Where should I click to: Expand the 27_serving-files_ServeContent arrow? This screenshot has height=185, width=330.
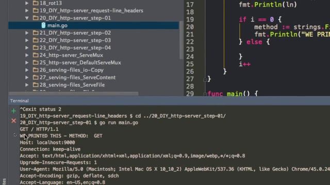pyautogui.click(x=27, y=78)
